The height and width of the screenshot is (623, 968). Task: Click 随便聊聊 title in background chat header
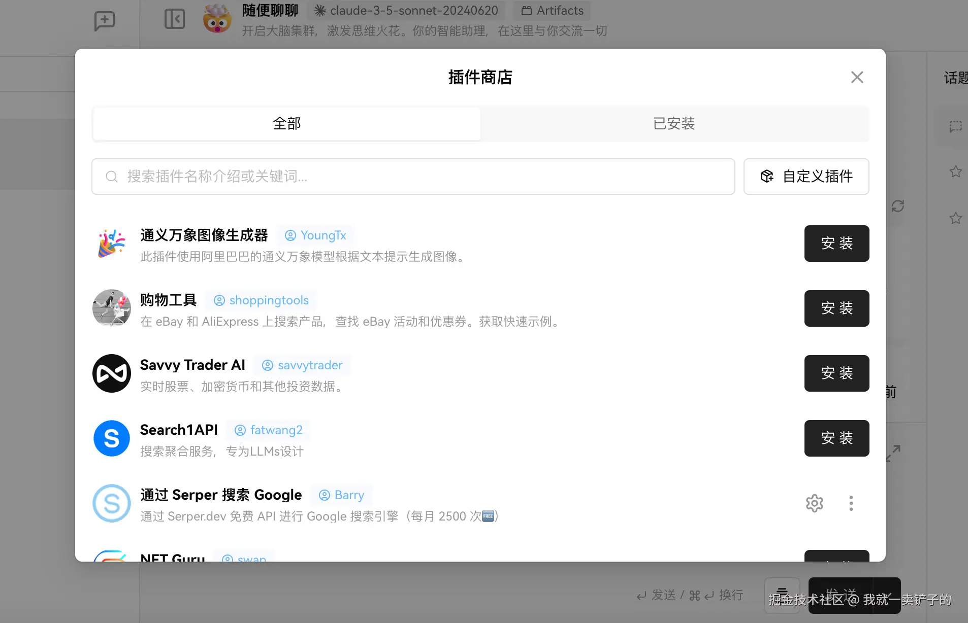(270, 10)
